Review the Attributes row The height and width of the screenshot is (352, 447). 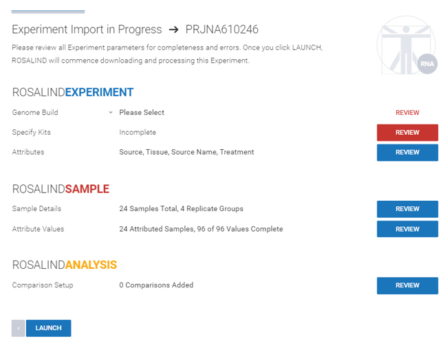tap(407, 152)
